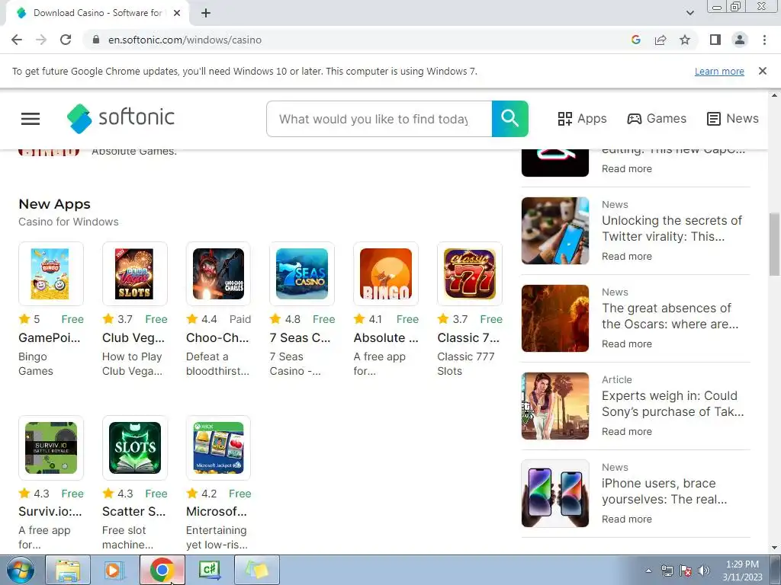Screen dimensions: 781x585
Task: Click the Google icon in the address bar
Action: coord(635,40)
